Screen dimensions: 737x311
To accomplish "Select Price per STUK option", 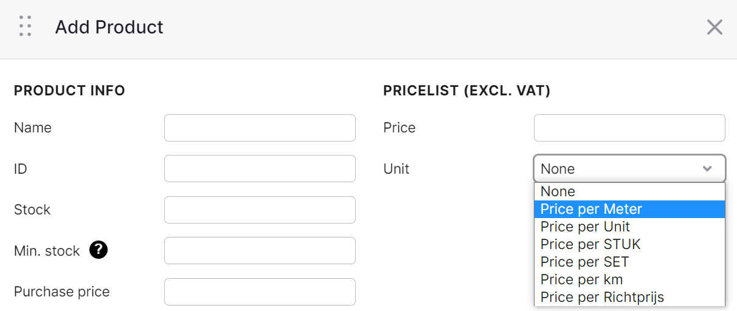I will pos(629,244).
